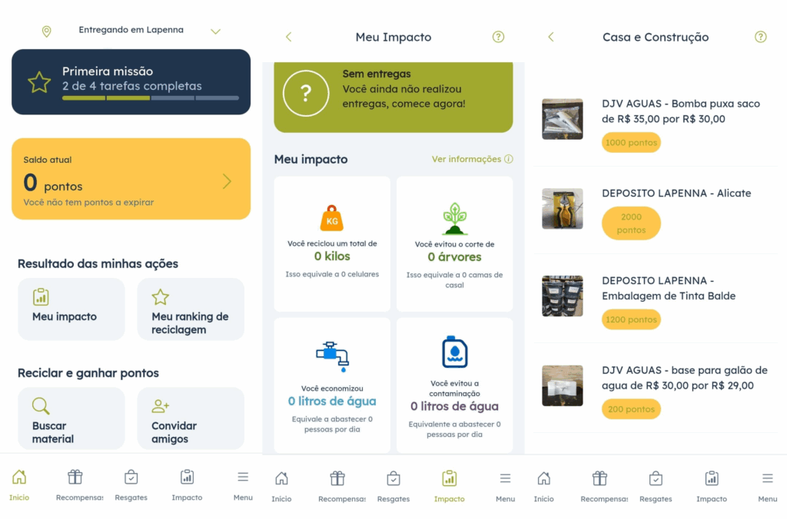The height and width of the screenshot is (519, 787).
Task: Open Saldo atual details via the right chevron
Action: [227, 181]
